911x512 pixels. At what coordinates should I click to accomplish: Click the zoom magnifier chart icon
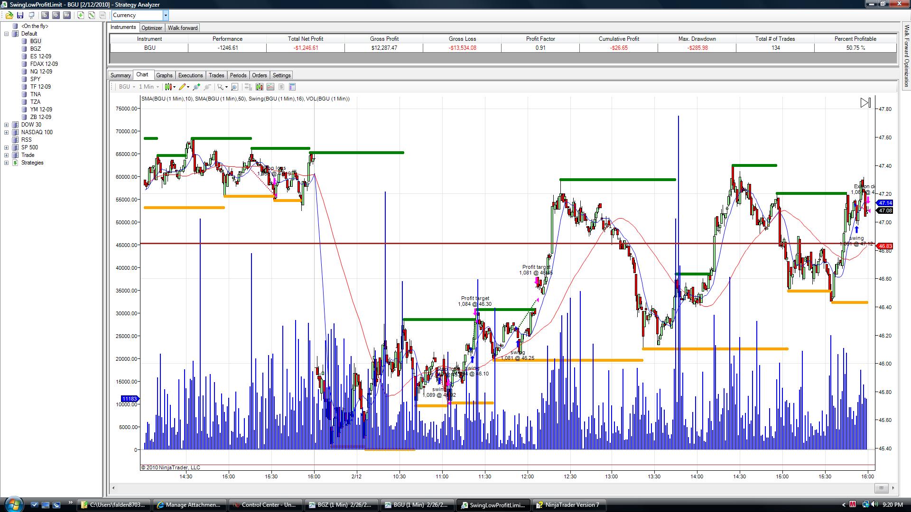tap(234, 87)
